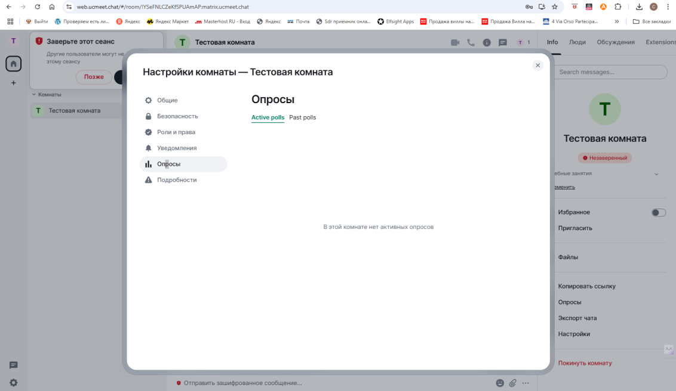The image size is (676, 391).
Task: Open room info via the i icon
Action: 486,42
